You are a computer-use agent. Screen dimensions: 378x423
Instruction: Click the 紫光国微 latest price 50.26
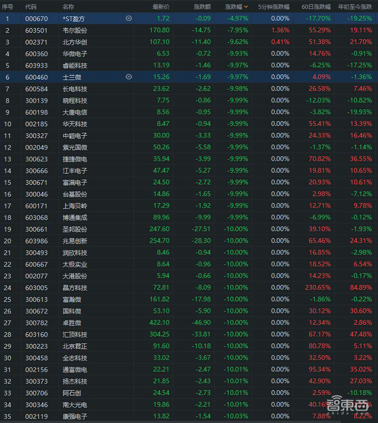(x=161, y=147)
